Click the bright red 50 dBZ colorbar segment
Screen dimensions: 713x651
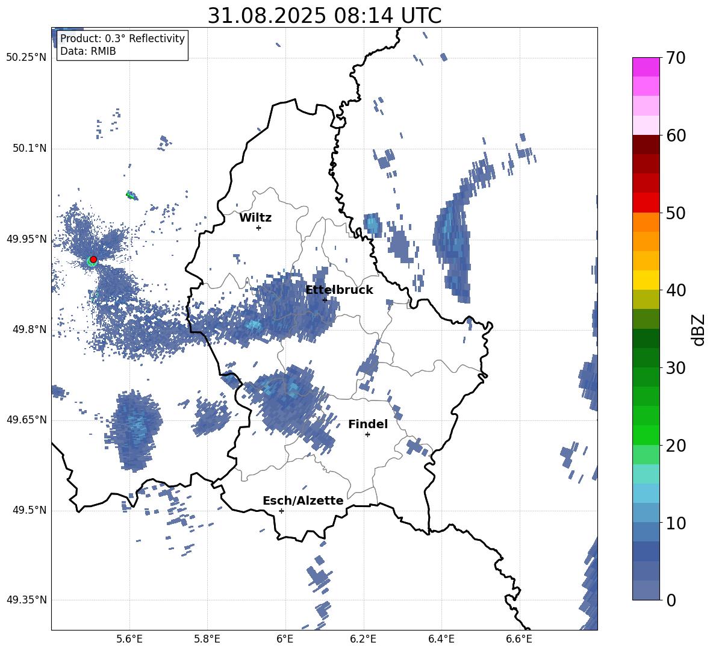click(646, 203)
